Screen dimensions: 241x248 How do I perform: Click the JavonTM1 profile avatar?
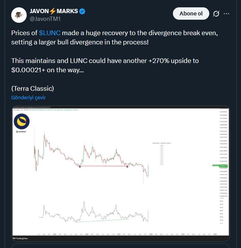click(x=18, y=15)
